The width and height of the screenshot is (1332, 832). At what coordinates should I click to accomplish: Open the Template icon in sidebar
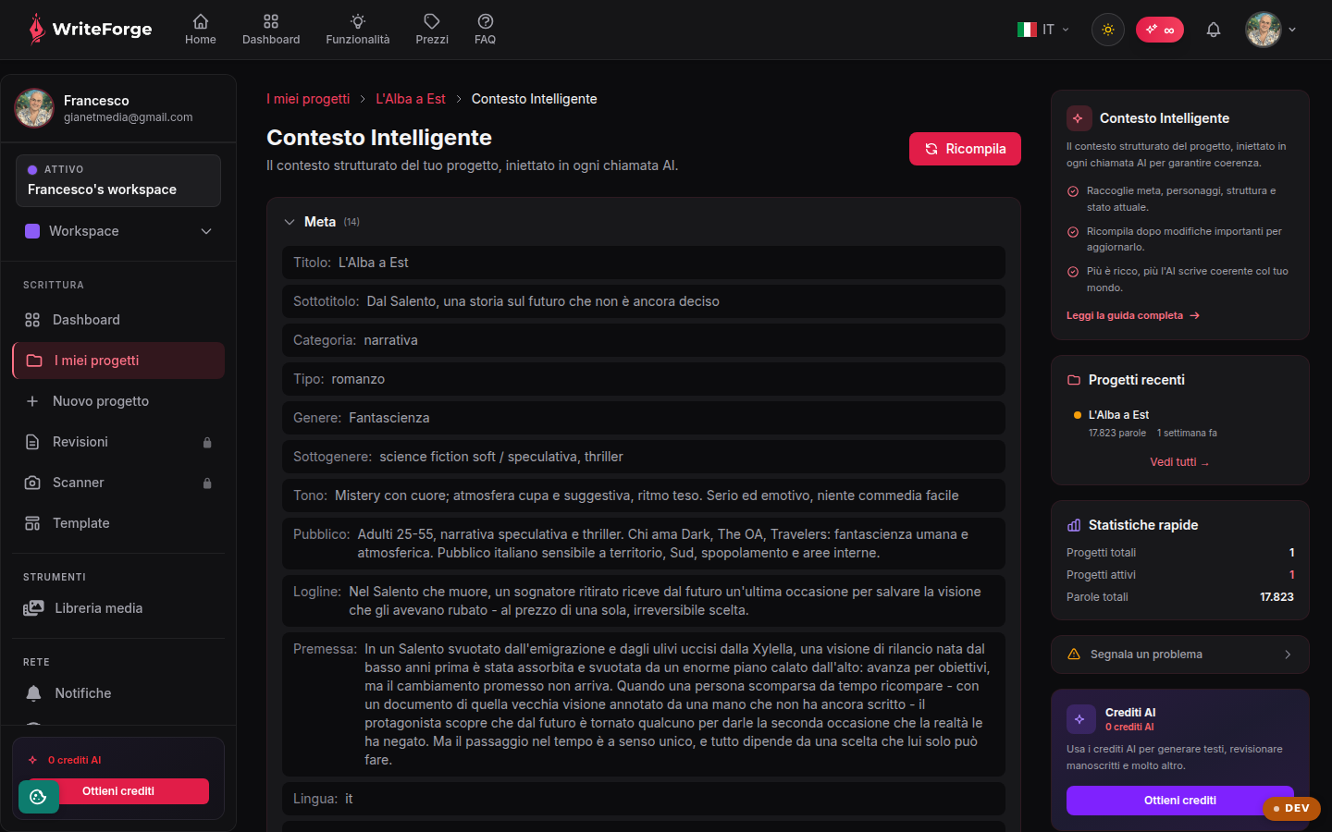coord(32,523)
